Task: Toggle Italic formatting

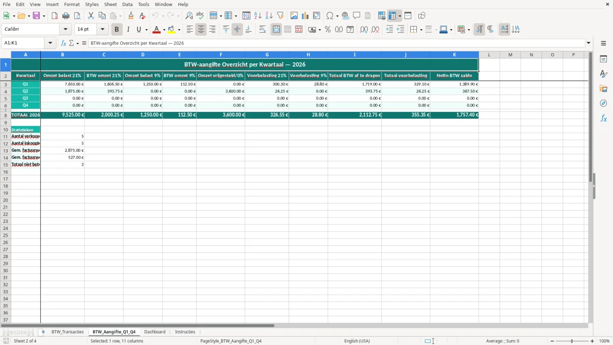Action: [x=128, y=30]
